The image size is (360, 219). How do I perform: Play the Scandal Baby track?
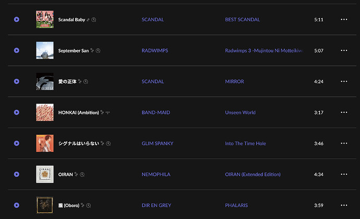coord(17,19)
